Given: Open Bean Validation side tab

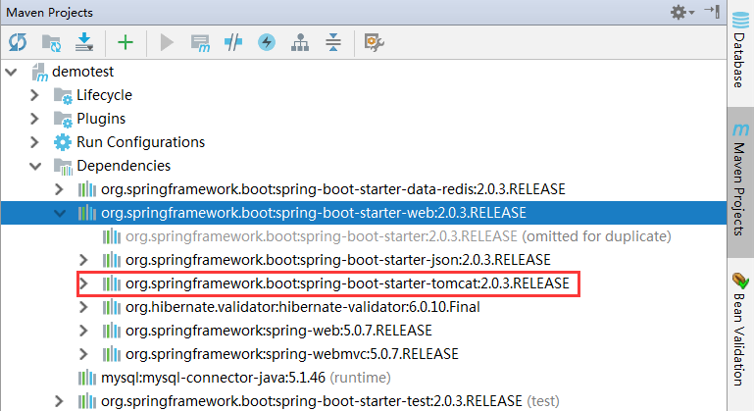Looking at the screenshot, I should [x=740, y=330].
